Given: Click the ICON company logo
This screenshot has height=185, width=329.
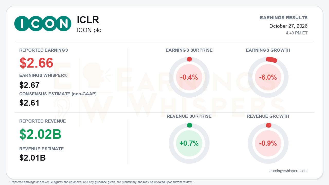Looking at the screenshot, I should coord(43,24).
